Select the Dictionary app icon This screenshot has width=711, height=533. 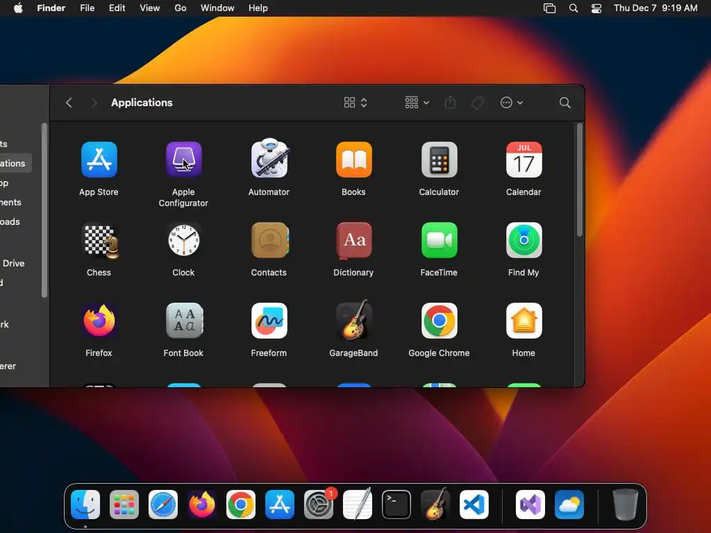(353, 240)
